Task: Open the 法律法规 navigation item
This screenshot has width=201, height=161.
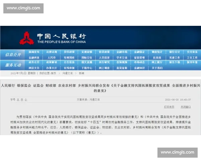Action: point(52,52)
